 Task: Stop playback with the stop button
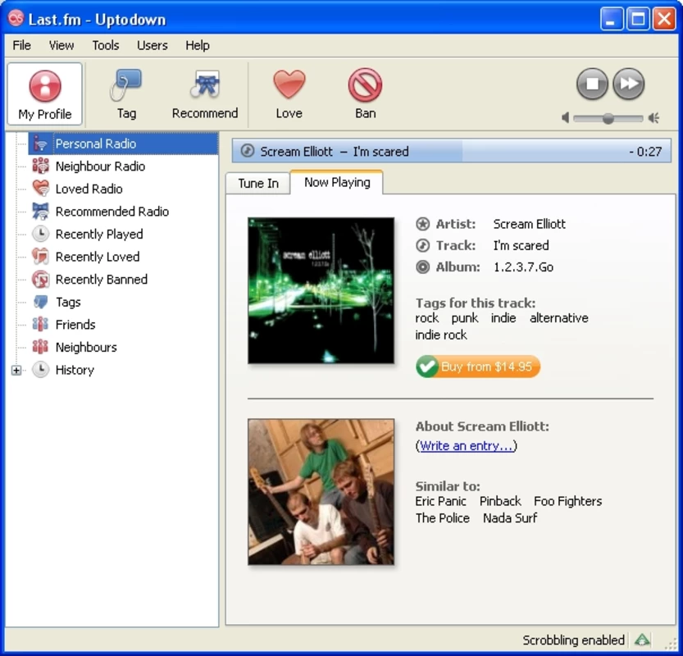pos(592,84)
